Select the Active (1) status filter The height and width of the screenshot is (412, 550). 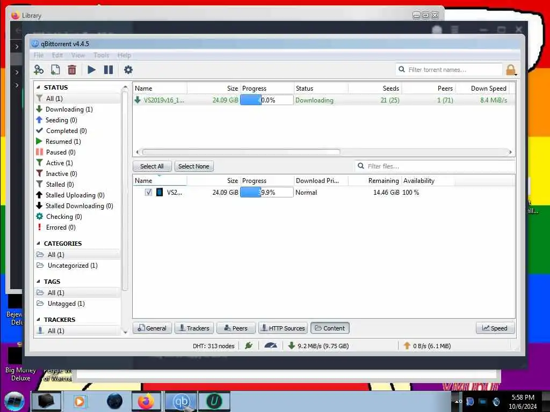tap(59, 163)
